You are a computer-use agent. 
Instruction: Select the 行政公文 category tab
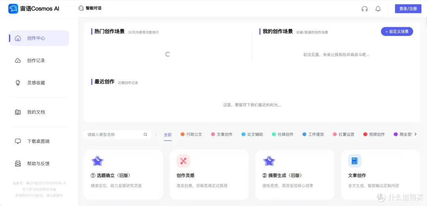pyautogui.click(x=191, y=134)
